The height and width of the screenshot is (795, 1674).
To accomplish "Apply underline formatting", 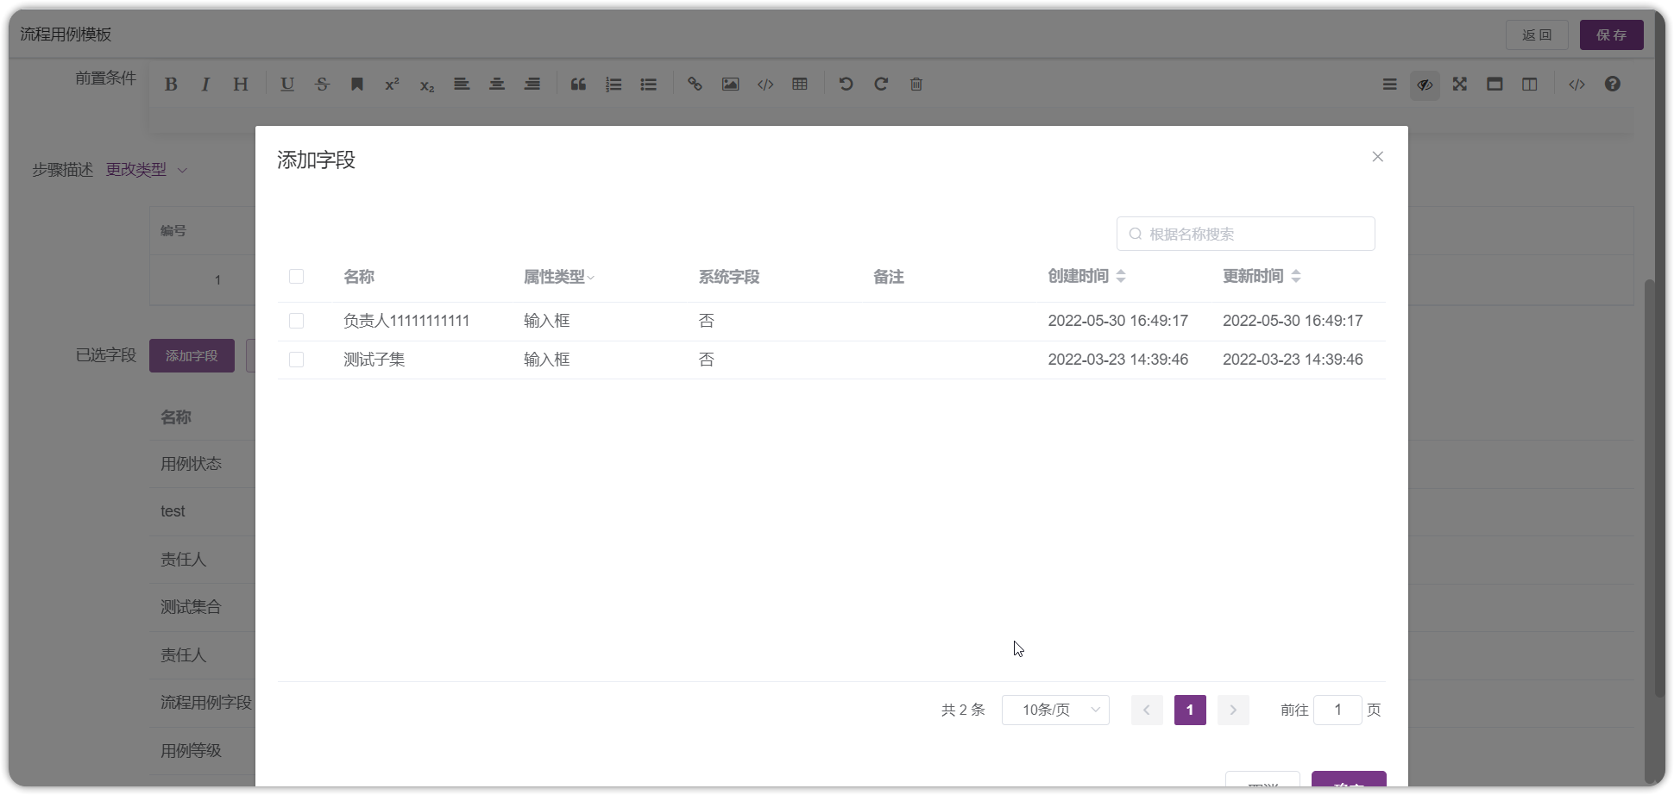I will (287, 85).
